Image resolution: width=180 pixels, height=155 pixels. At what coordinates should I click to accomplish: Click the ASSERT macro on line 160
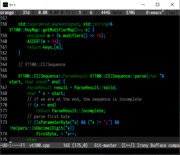tap(34, 41)
